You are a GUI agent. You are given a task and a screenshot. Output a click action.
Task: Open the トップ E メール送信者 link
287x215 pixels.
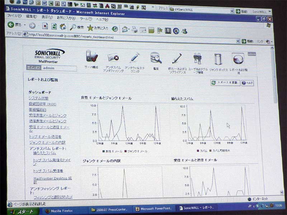[45, 137]
